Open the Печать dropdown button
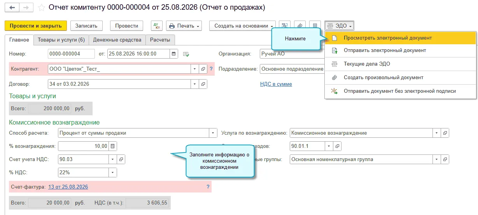This screenshot has height=215, width=478. point(184,26)
